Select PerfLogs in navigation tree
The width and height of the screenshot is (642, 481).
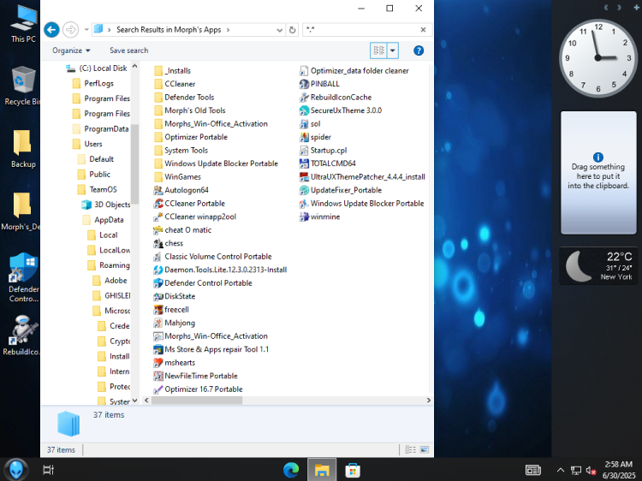coord(93,84)
